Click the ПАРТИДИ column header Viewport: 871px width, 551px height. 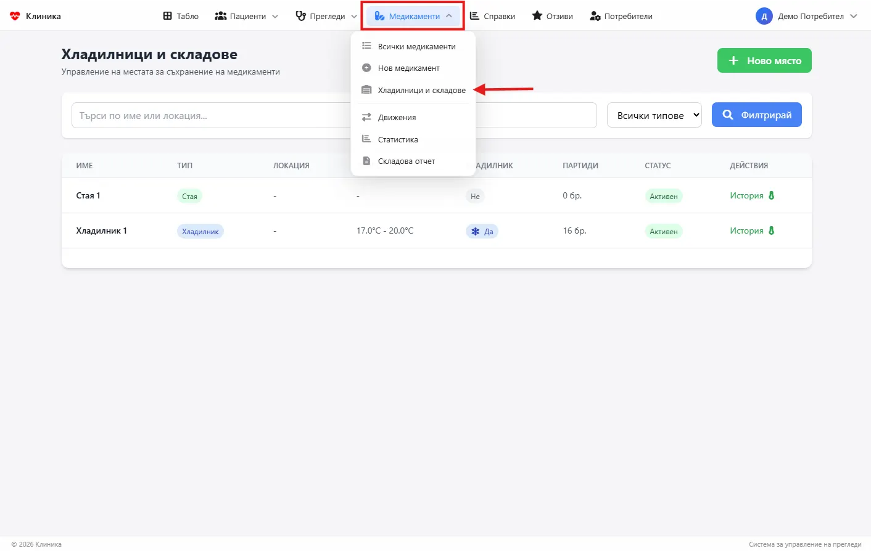(580, 165)
